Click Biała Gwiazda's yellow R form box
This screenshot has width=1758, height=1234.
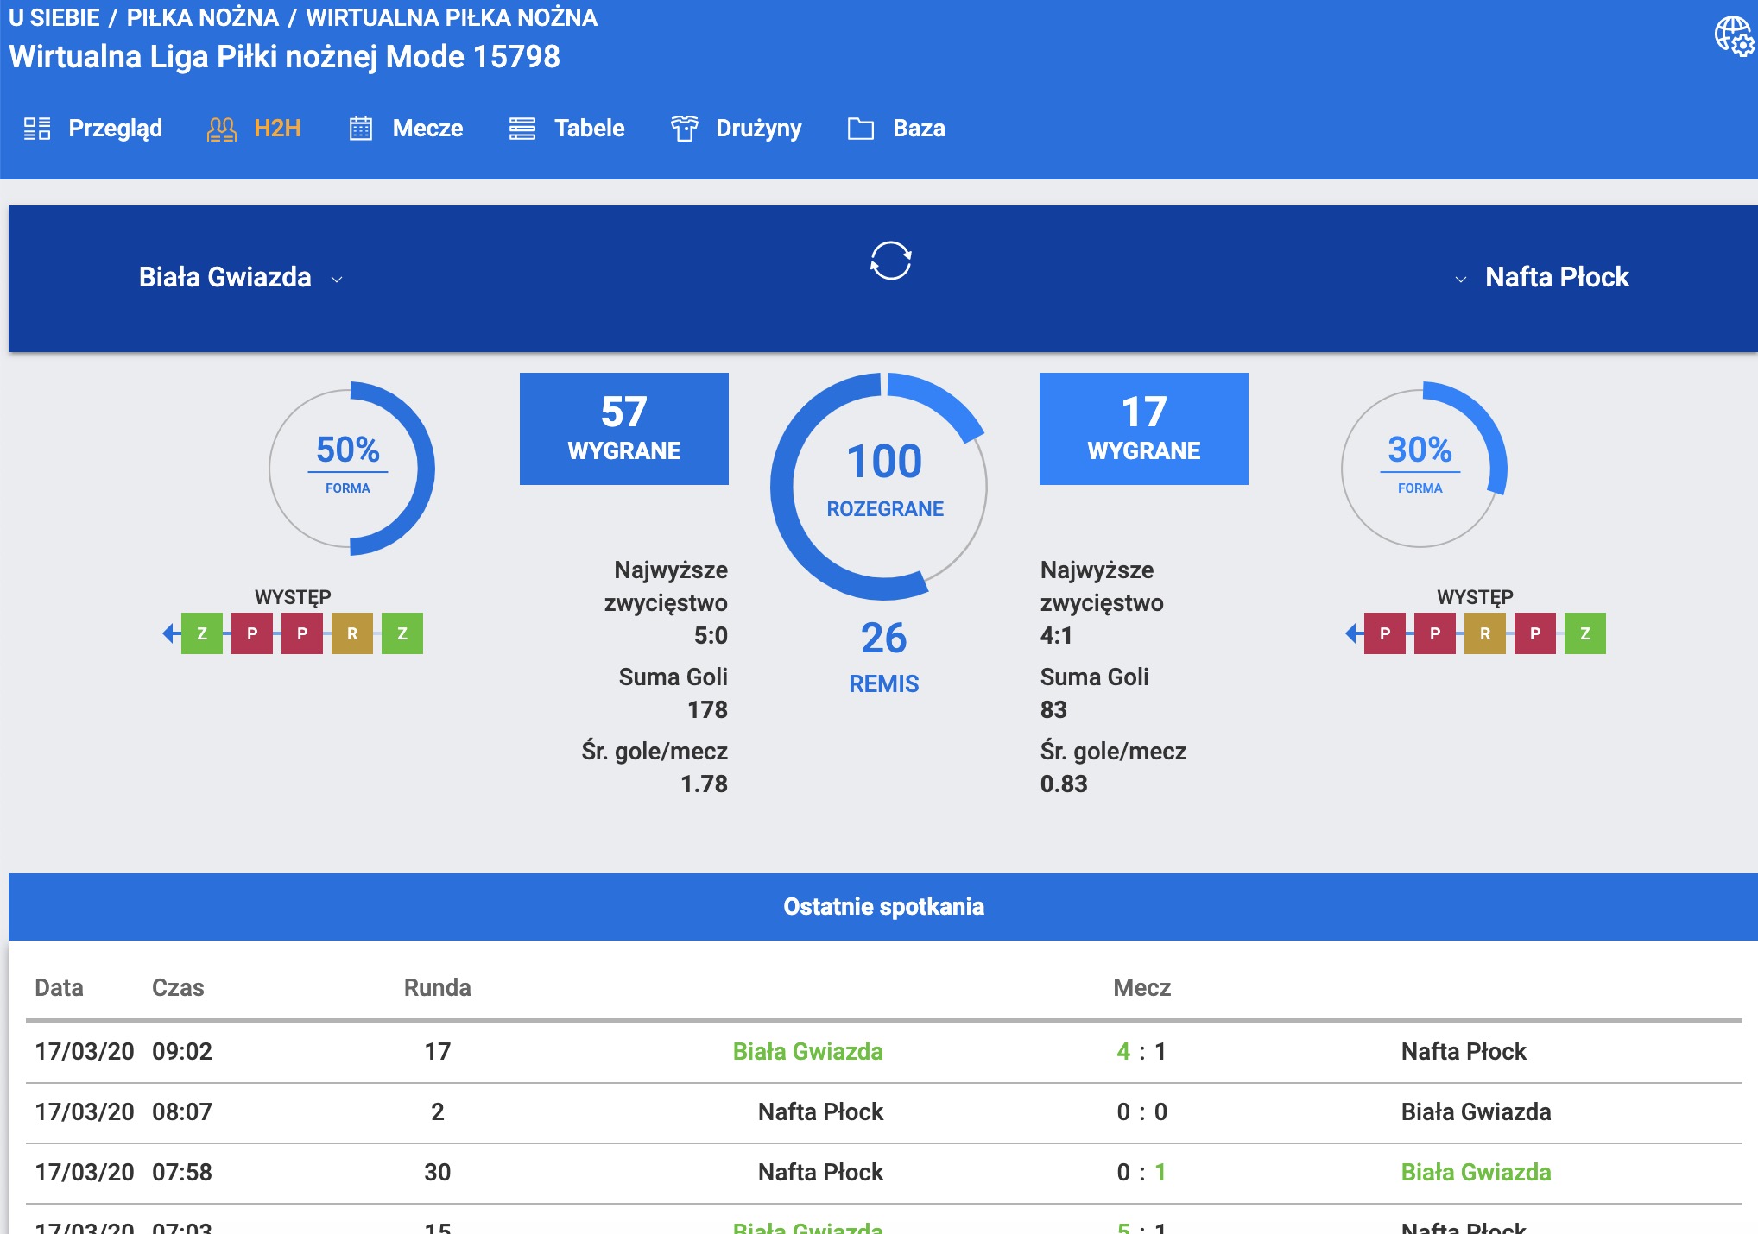click(x=352, y=633)
